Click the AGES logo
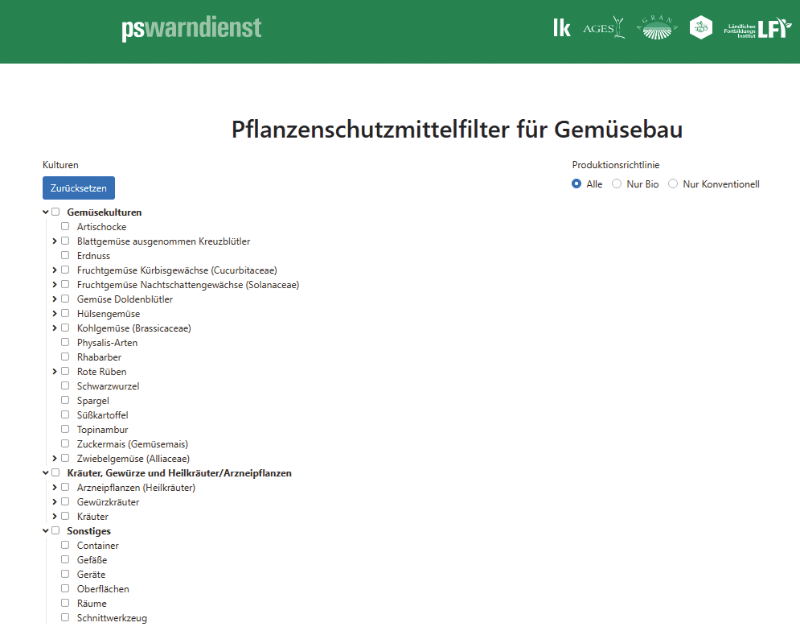Image resolution: width=800 pixels, height=635 pixels. (604, 28)
